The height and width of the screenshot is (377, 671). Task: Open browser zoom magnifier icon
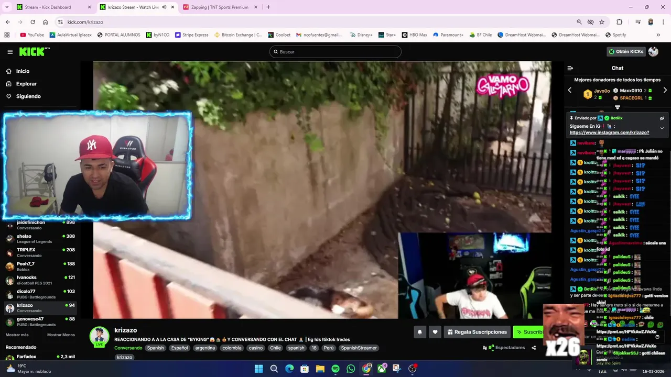pos(579,22)
